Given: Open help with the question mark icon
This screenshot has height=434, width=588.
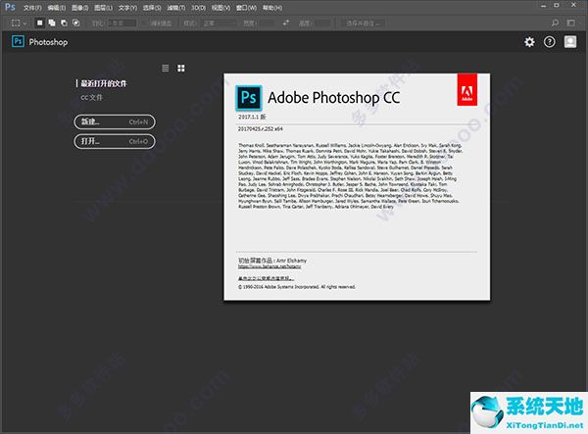Looking at the screenshot, I should point(550,42).
